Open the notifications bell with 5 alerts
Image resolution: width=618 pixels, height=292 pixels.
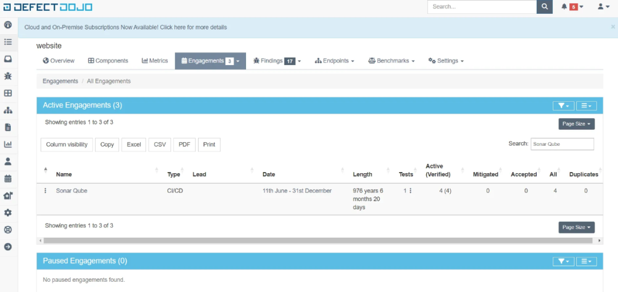point(572,7)
